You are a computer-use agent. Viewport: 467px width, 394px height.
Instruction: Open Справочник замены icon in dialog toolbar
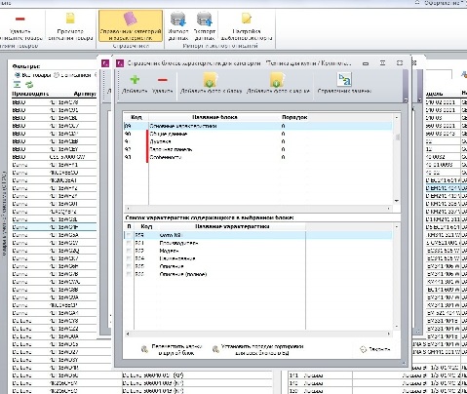click(x=344, y=79)
